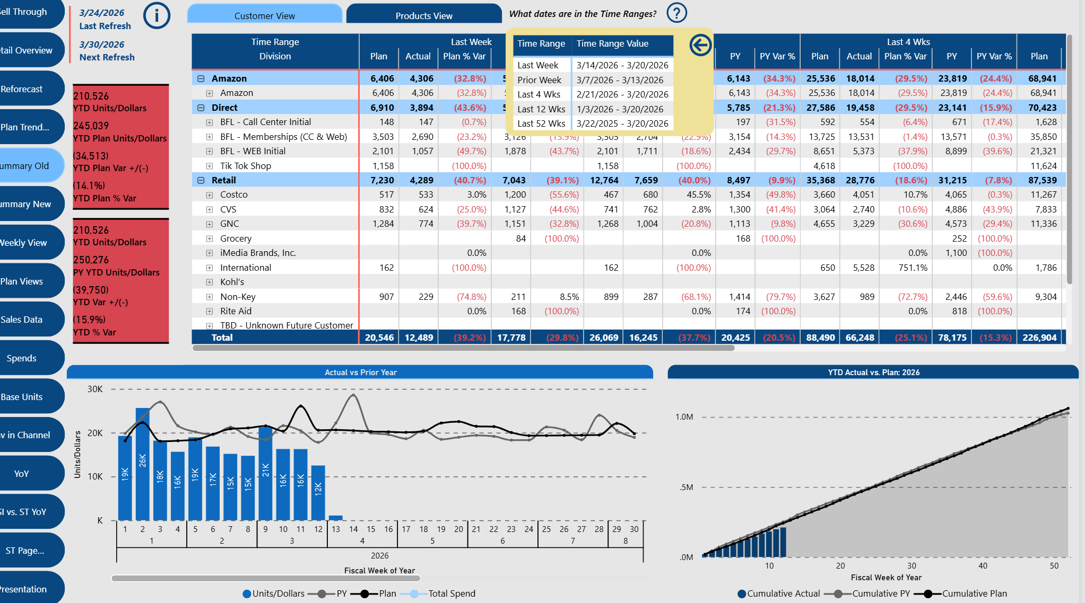Image resolution: width=1085 pixels, height=603 pixels.
Task: Collapse the Retail division group
Action: pos(201,180)
